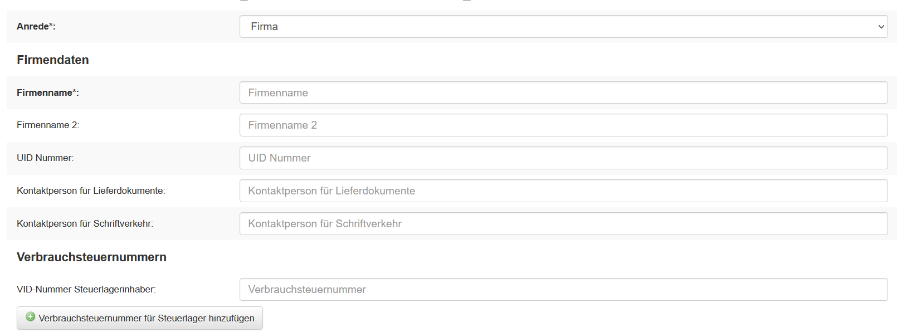Open the Anrede dropdown showing Firma
Screen dimensions: 897x332
click(x=563, y=27)
